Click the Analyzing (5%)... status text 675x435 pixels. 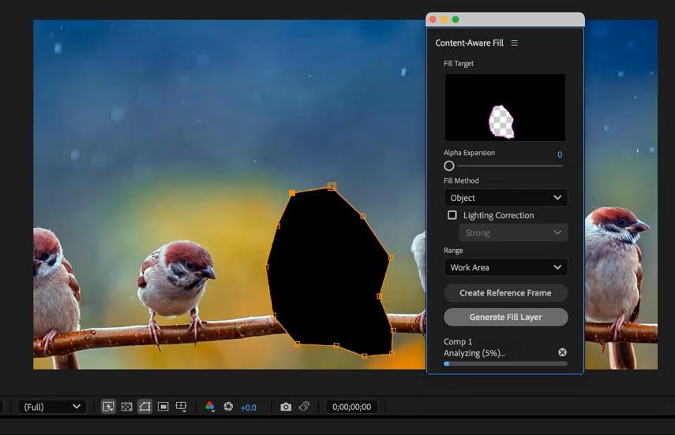tap(474, 353)
